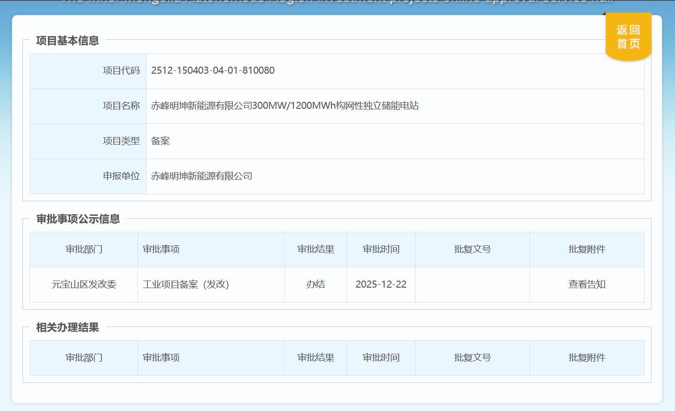Click the 工业项目备案 (发改) item cell
Viewport: 675px width, 411px height.
click(x=185, y=284)
